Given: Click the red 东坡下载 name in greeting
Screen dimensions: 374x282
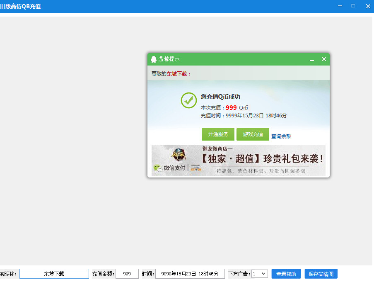Looking at the screenshot, I should point(177,74).
